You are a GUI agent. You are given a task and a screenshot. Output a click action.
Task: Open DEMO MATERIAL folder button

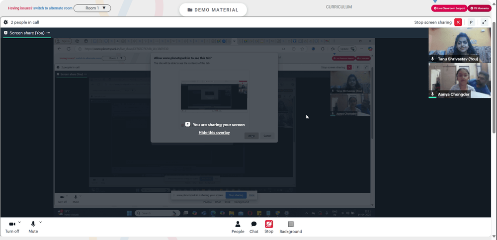(213, 10)
